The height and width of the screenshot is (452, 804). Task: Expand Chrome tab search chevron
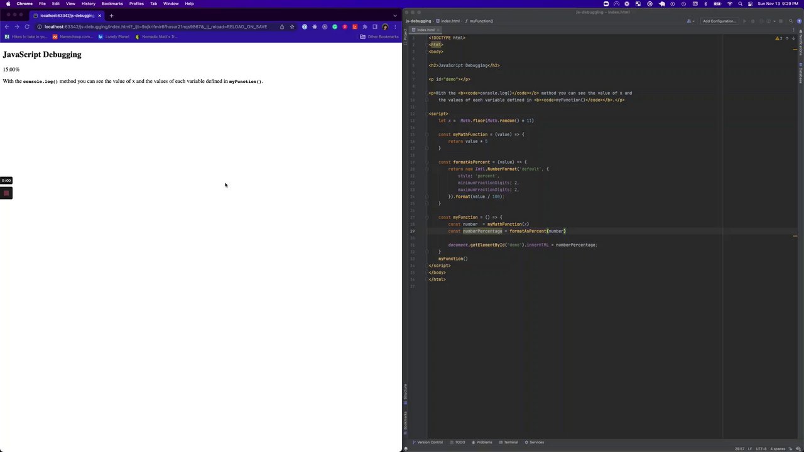tap(395, 15)
